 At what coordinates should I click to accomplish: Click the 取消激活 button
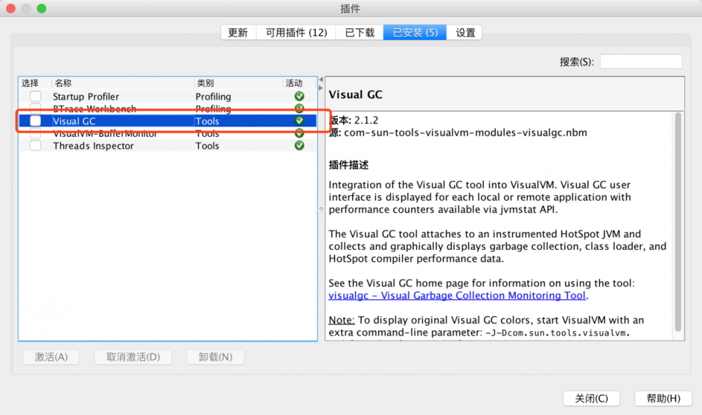(x=133, y=357)
